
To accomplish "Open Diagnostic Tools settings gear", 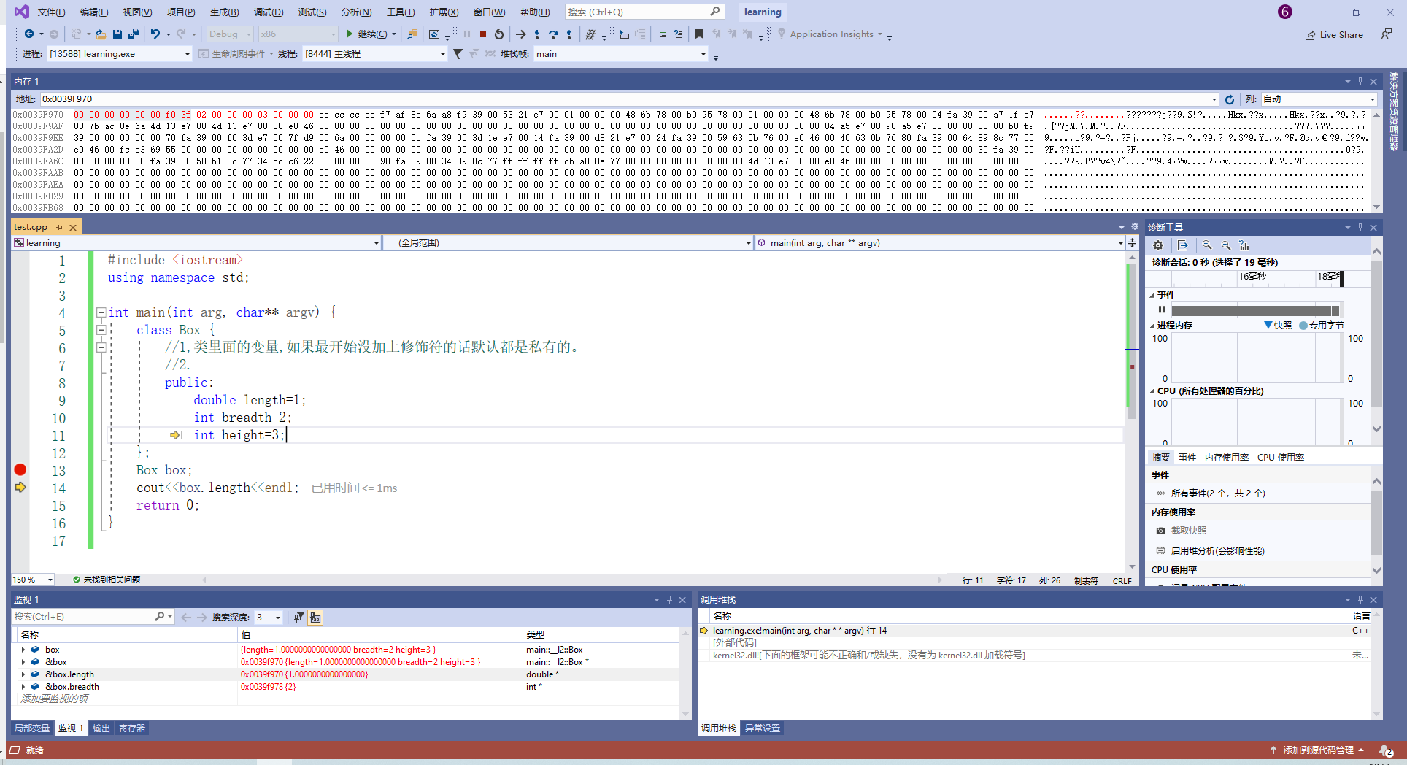I will tap(1158, 245).
